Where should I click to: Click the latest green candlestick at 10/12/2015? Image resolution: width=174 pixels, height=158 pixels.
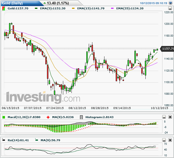click(157, 50)
